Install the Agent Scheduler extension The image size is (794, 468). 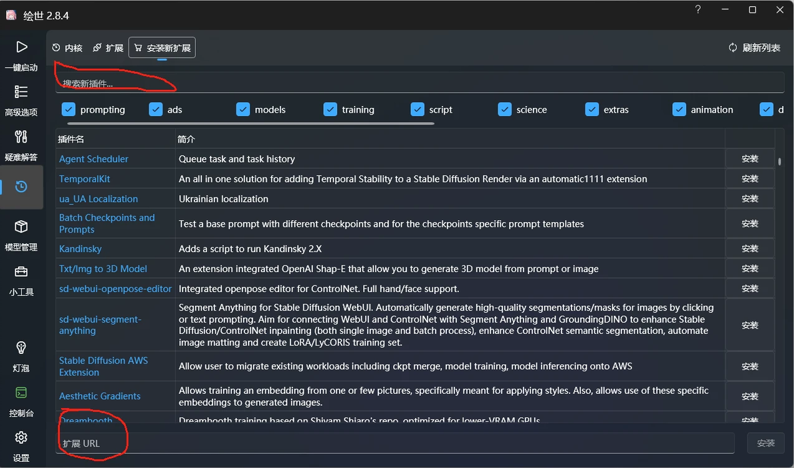pyautogui.click(x=750, y=159)
